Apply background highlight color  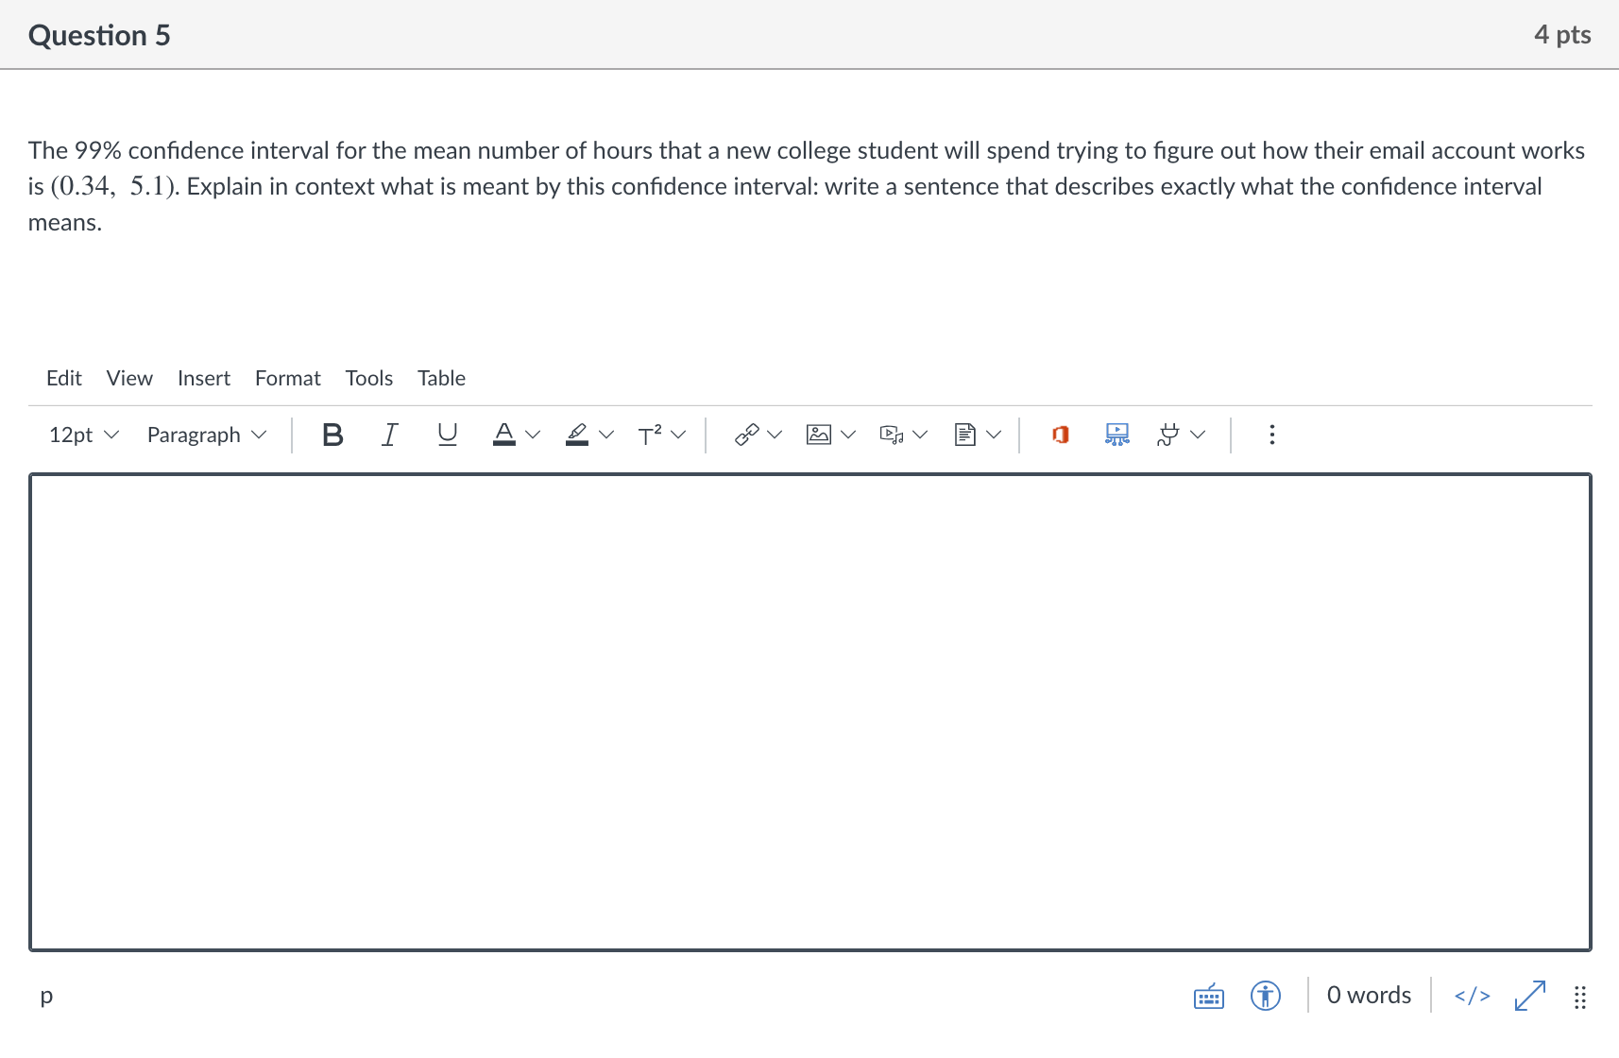577,435
